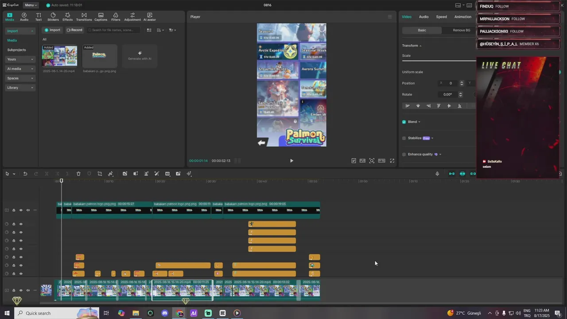Select the babakaro logo png thumbnail
This screenshot has height=319, width=567.
coord(100,56)
